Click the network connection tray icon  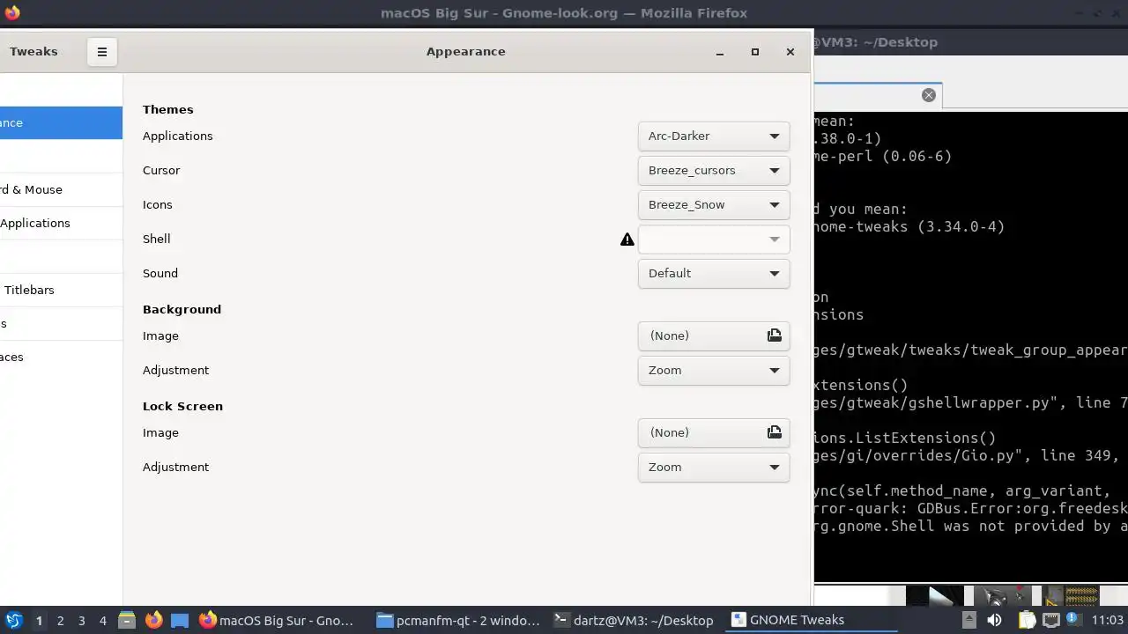pos(1051,620)
